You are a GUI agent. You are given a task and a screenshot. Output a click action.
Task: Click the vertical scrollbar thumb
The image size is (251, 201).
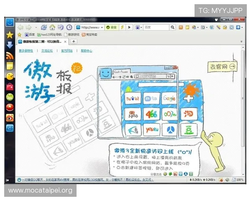pos(243,98)
